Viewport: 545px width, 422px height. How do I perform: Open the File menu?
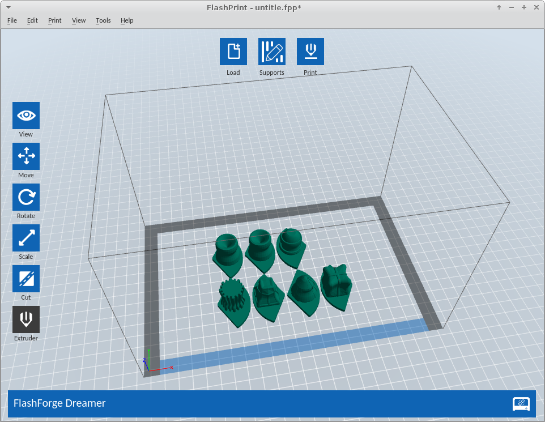pyautogui.click(x=12, y=20)
